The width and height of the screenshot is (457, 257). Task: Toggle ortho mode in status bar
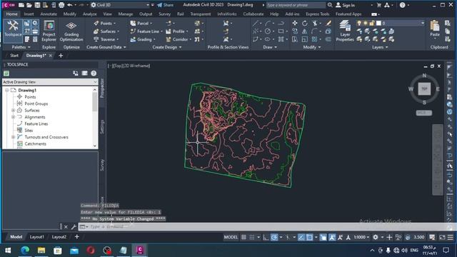click(266, 237)
